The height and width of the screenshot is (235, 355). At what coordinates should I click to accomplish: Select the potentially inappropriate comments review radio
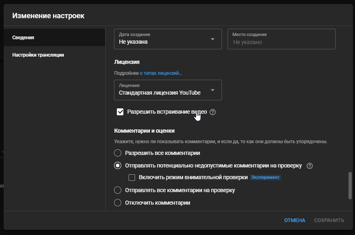tap(118, 165)
